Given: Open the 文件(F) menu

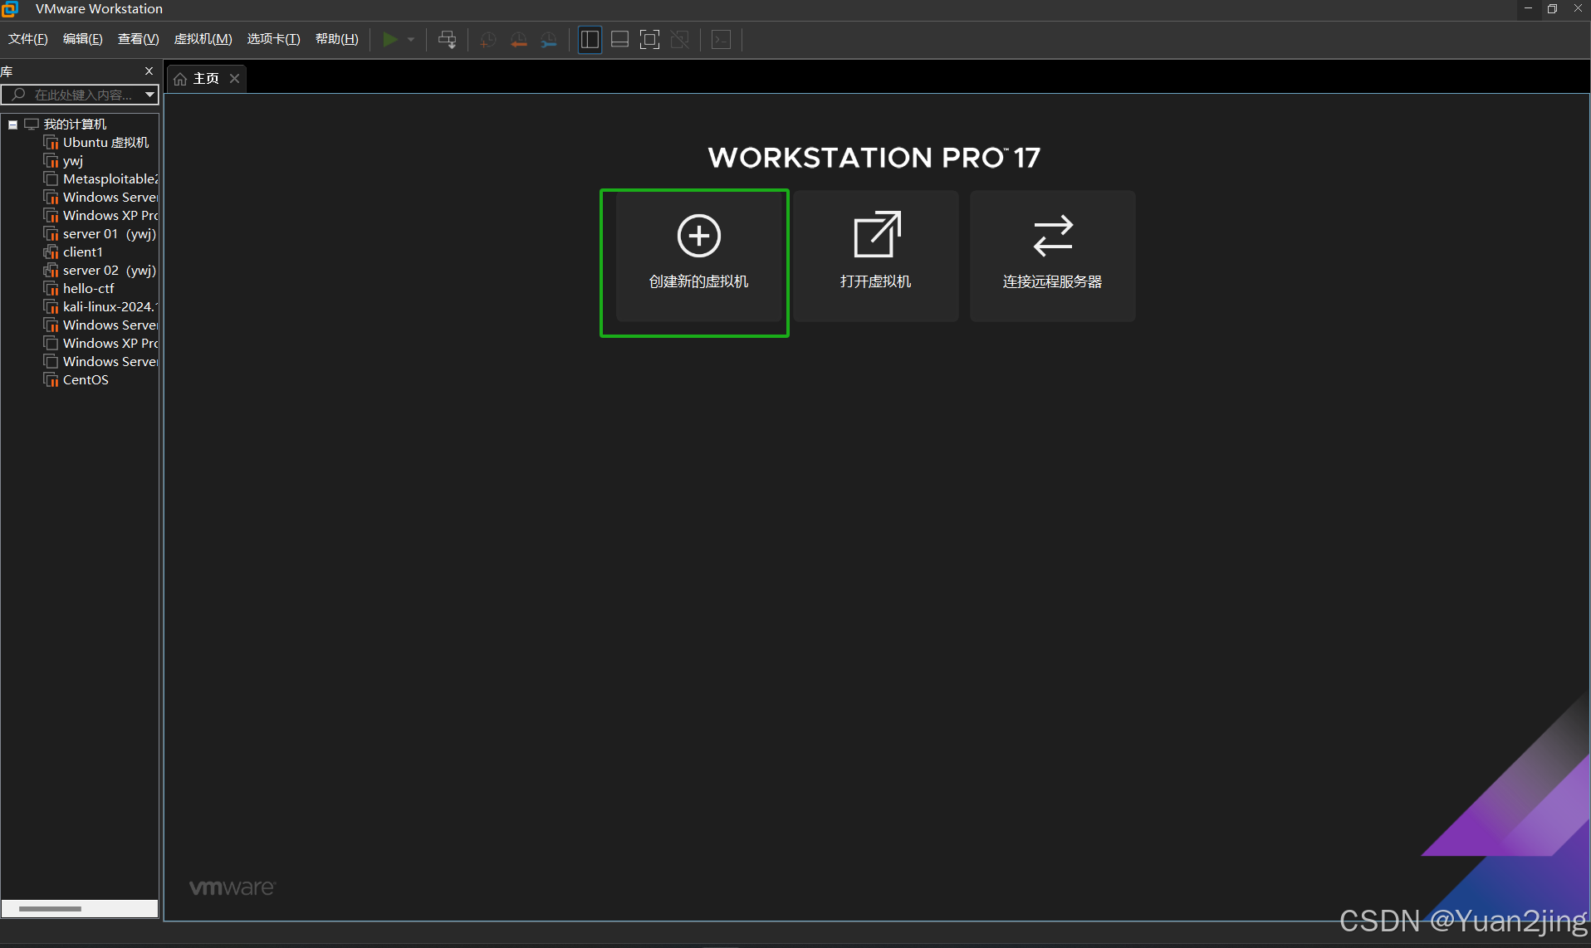Looking at the screenshot, I should coord(28,39).
